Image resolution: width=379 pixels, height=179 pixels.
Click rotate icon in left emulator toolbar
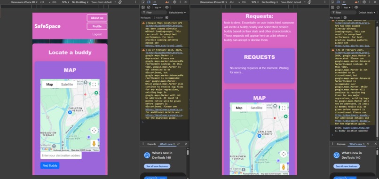(x=120, y=2)
